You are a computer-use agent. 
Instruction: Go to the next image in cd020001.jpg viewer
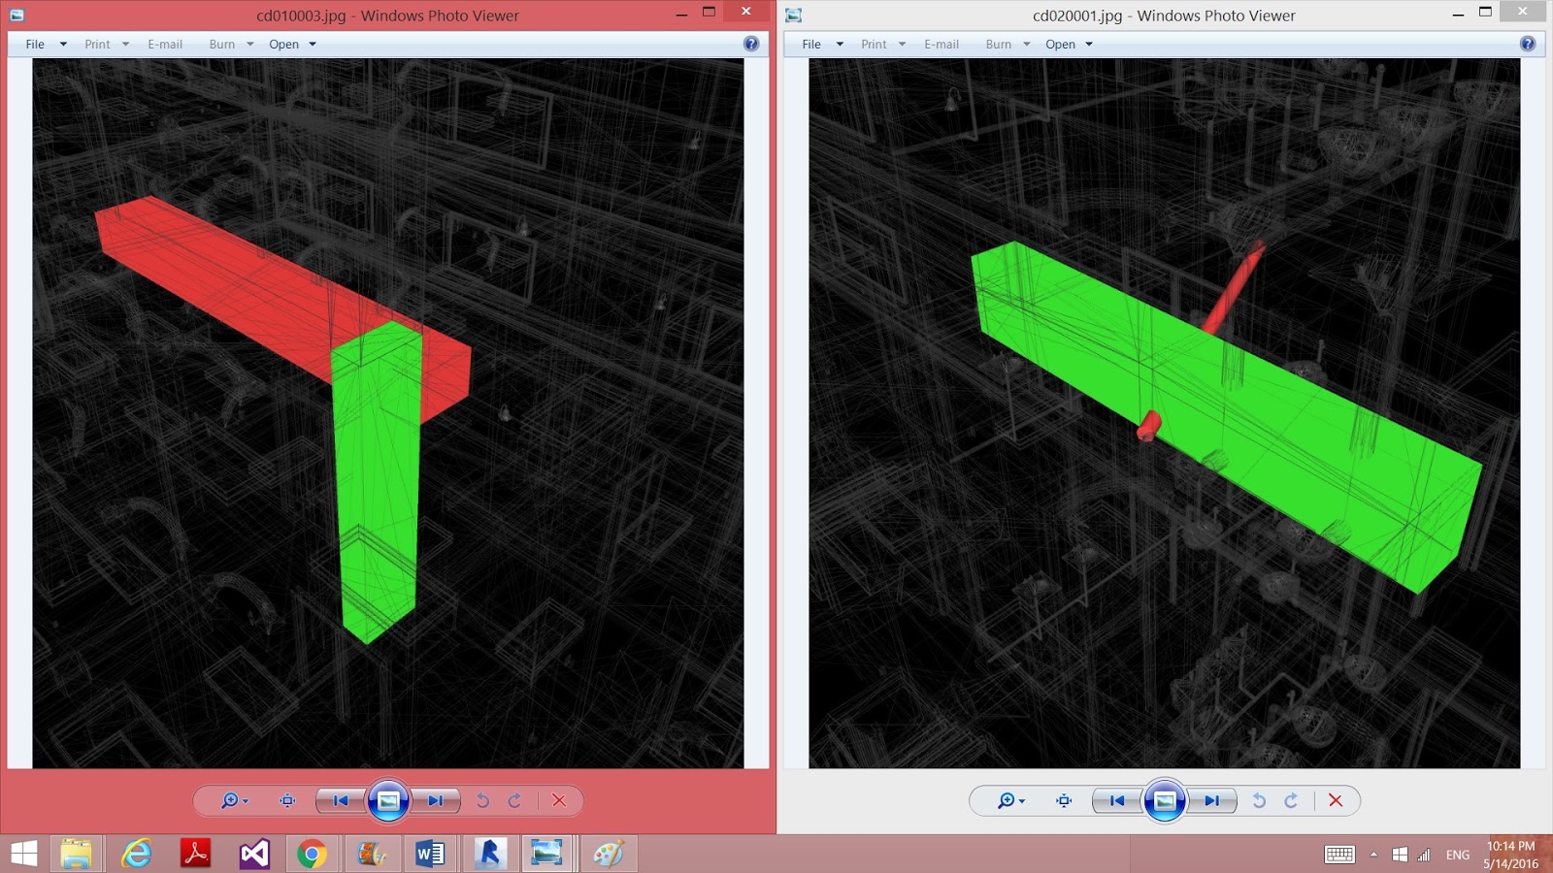pos(1211,801)
